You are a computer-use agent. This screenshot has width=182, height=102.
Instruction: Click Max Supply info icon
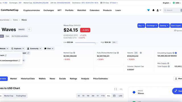pyautogui.click(x=168, y=63)
